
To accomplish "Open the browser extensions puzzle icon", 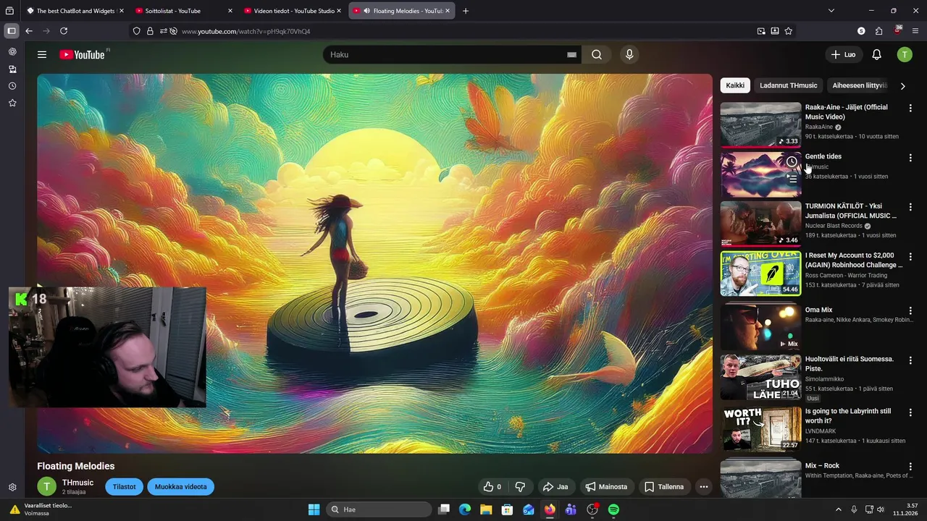I will pos(878,31).
